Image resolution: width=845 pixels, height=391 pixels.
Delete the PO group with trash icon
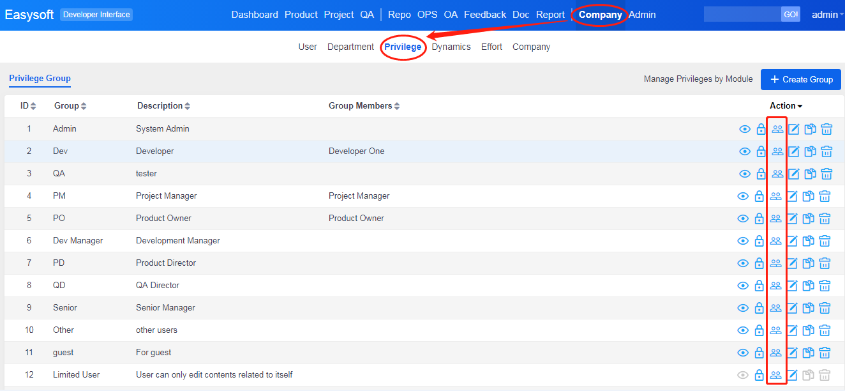(825, 218)
